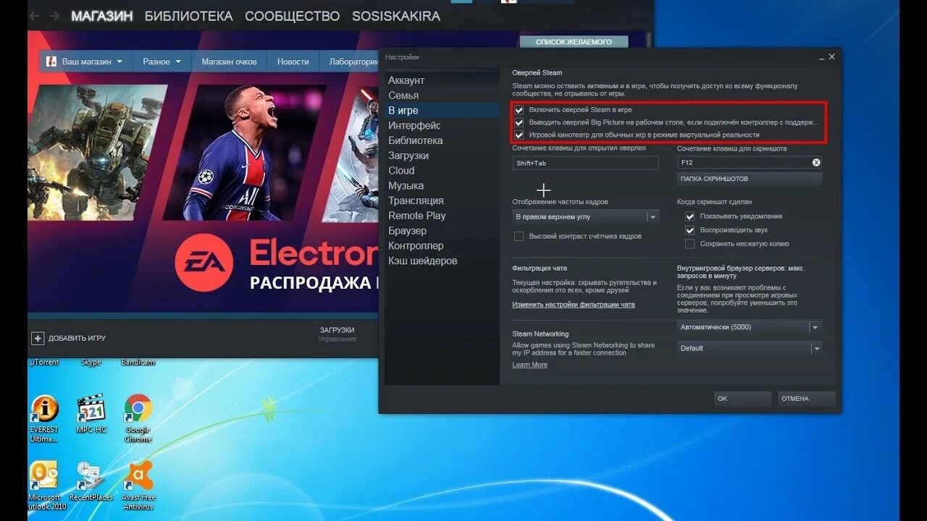Toggle Включить оверлей Steam в игре

519,110
